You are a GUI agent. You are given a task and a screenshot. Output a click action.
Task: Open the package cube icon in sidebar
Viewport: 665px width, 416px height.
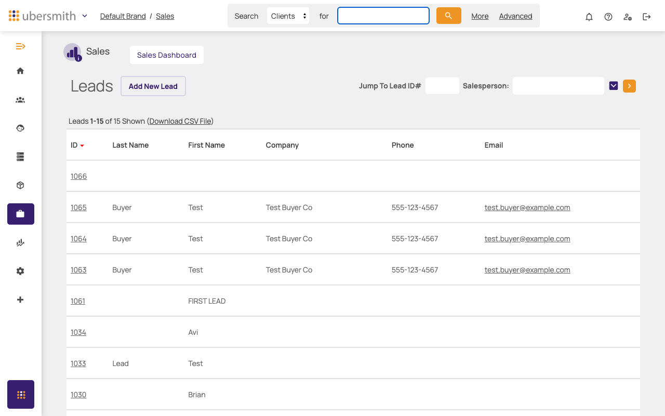point(20,185)
